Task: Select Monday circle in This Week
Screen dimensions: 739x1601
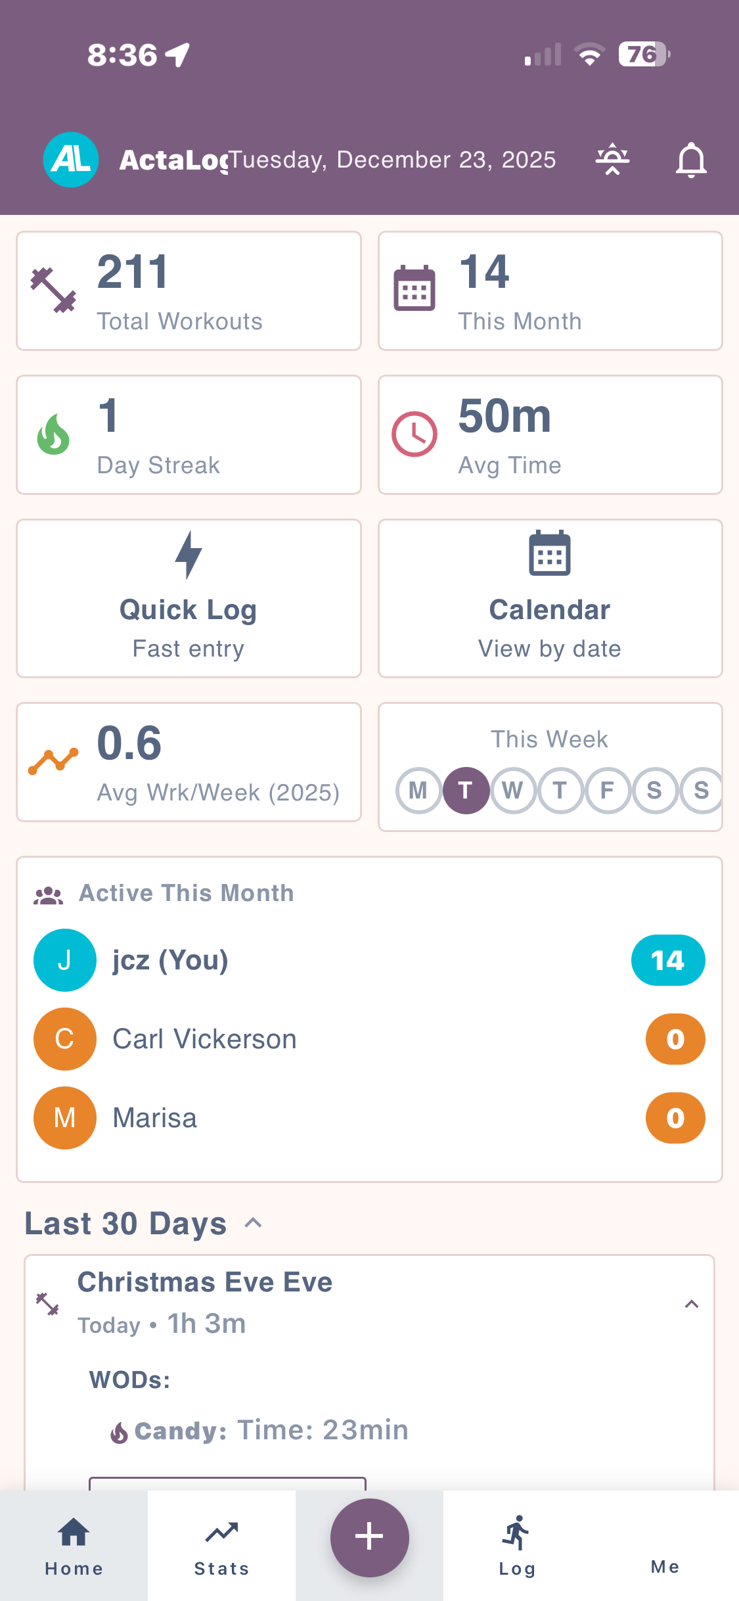Action: pyautogui.click(x=418, y=790)
